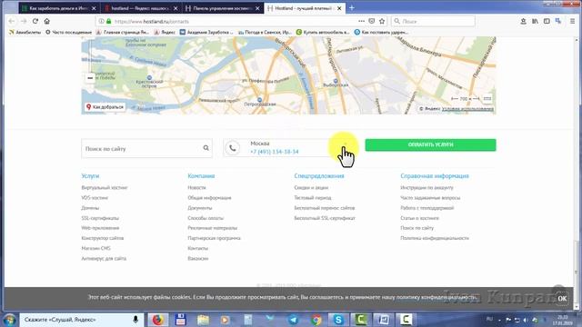Reload the page with the refresh icon
The width and height of the screenshot is (582, 327).
pos(35,22)
